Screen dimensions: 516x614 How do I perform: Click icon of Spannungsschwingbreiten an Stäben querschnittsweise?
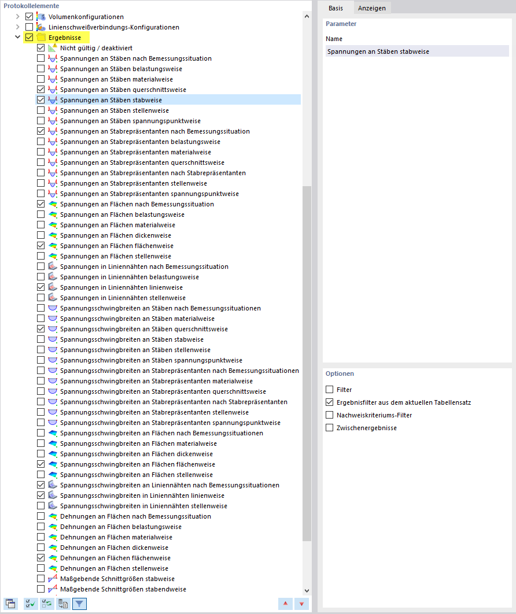point(53,329)
